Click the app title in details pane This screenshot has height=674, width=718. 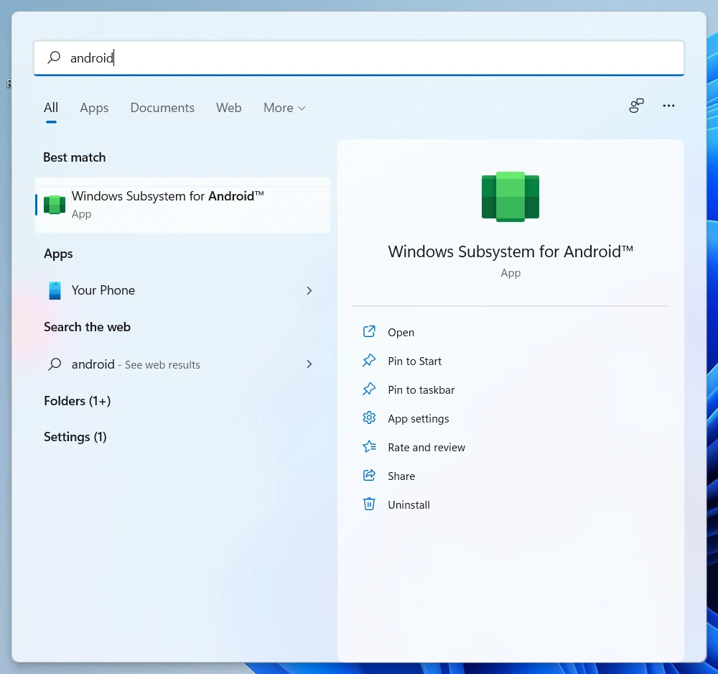pos(510,251)
